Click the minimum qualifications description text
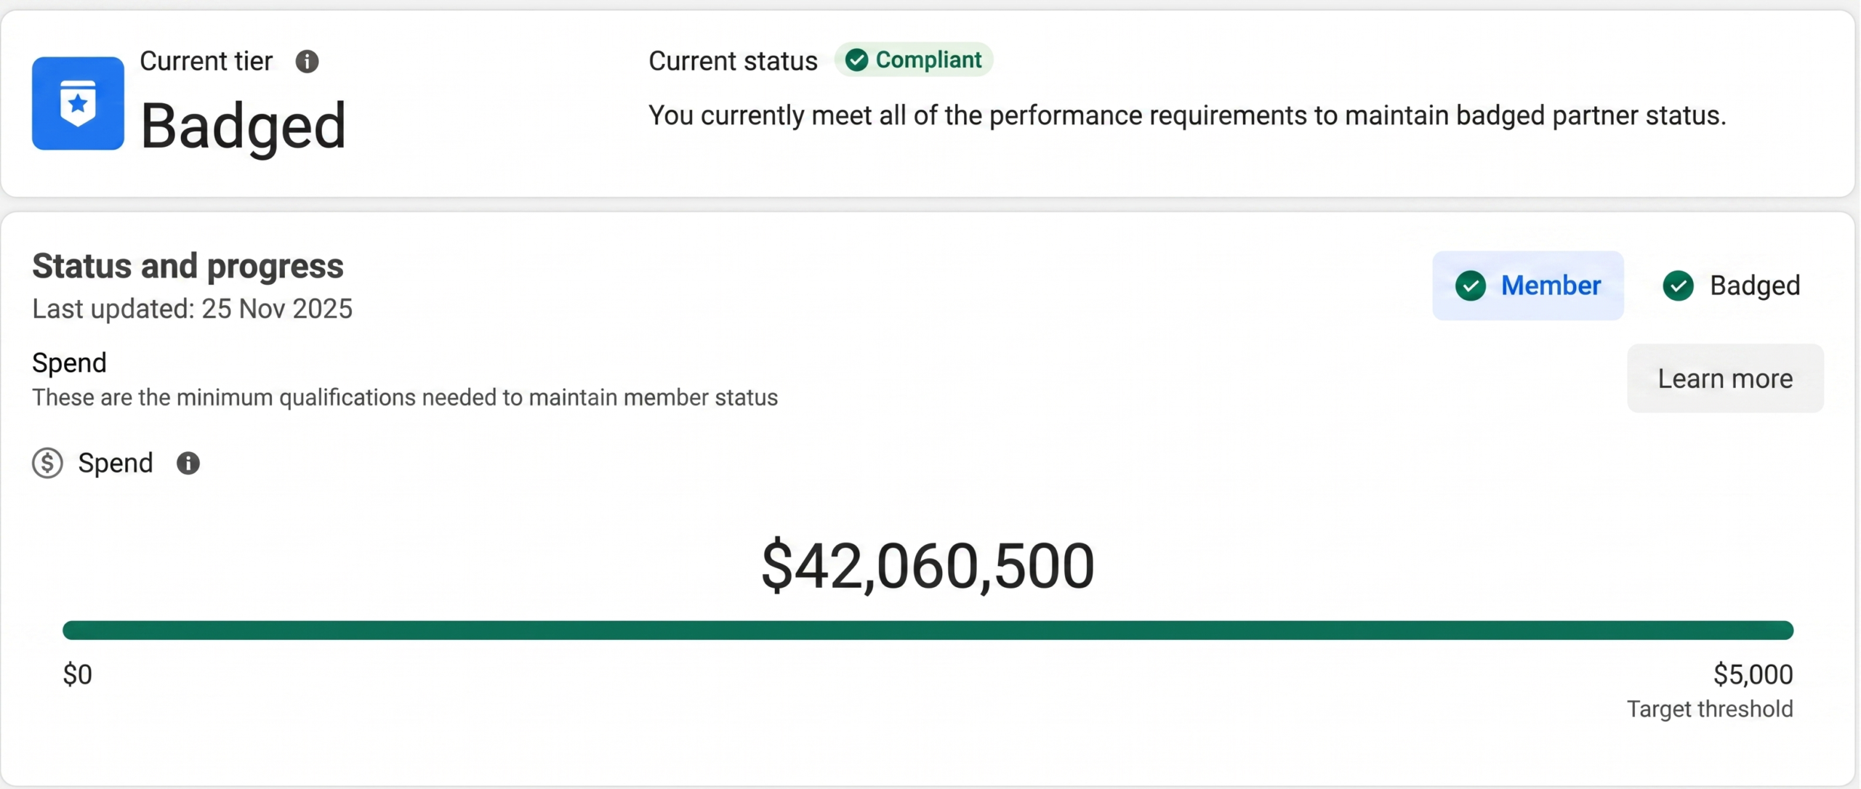This screenshot has height=789, width=1861. tap(405, 397)
